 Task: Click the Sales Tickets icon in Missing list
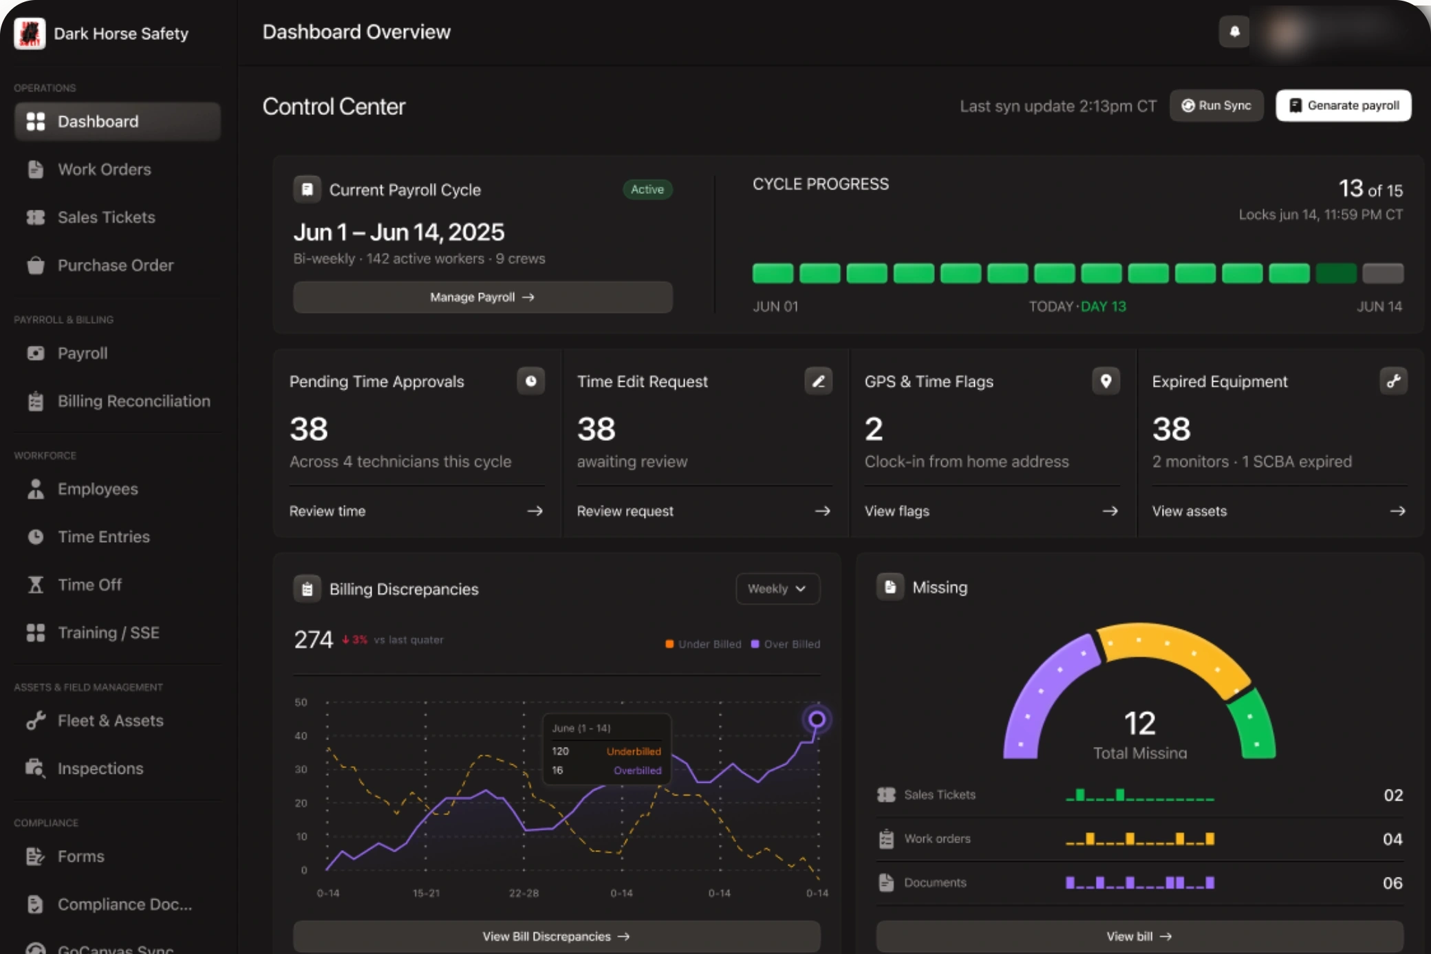coord(886,794)
